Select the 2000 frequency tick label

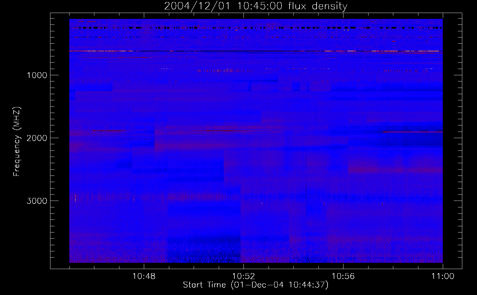37,138
